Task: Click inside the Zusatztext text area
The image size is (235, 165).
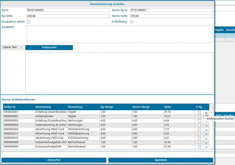Action: 120,34
